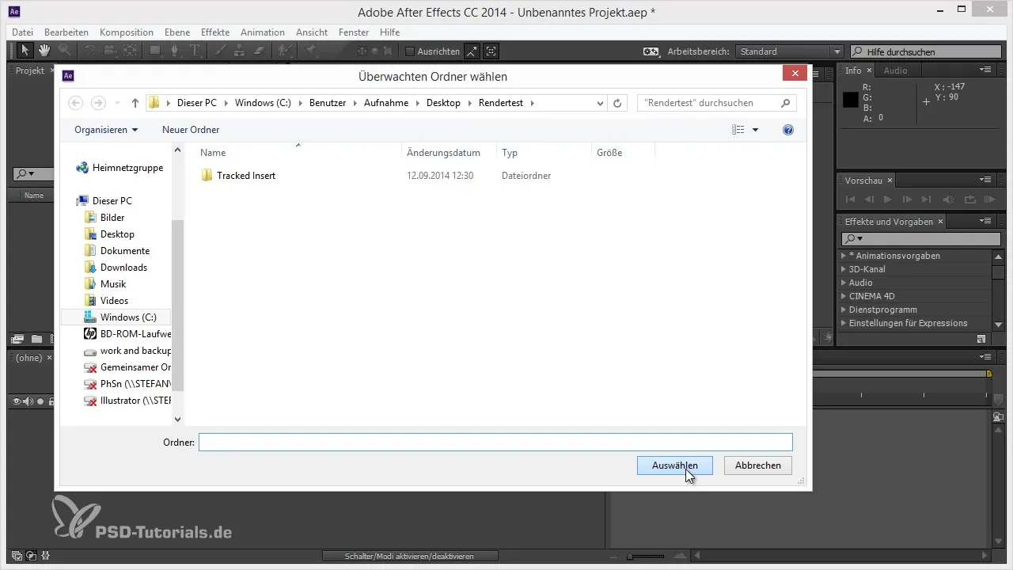Select the Clone Stamp tool
Viewport: 1013px width, 570px height.
(x=239, y=51)
